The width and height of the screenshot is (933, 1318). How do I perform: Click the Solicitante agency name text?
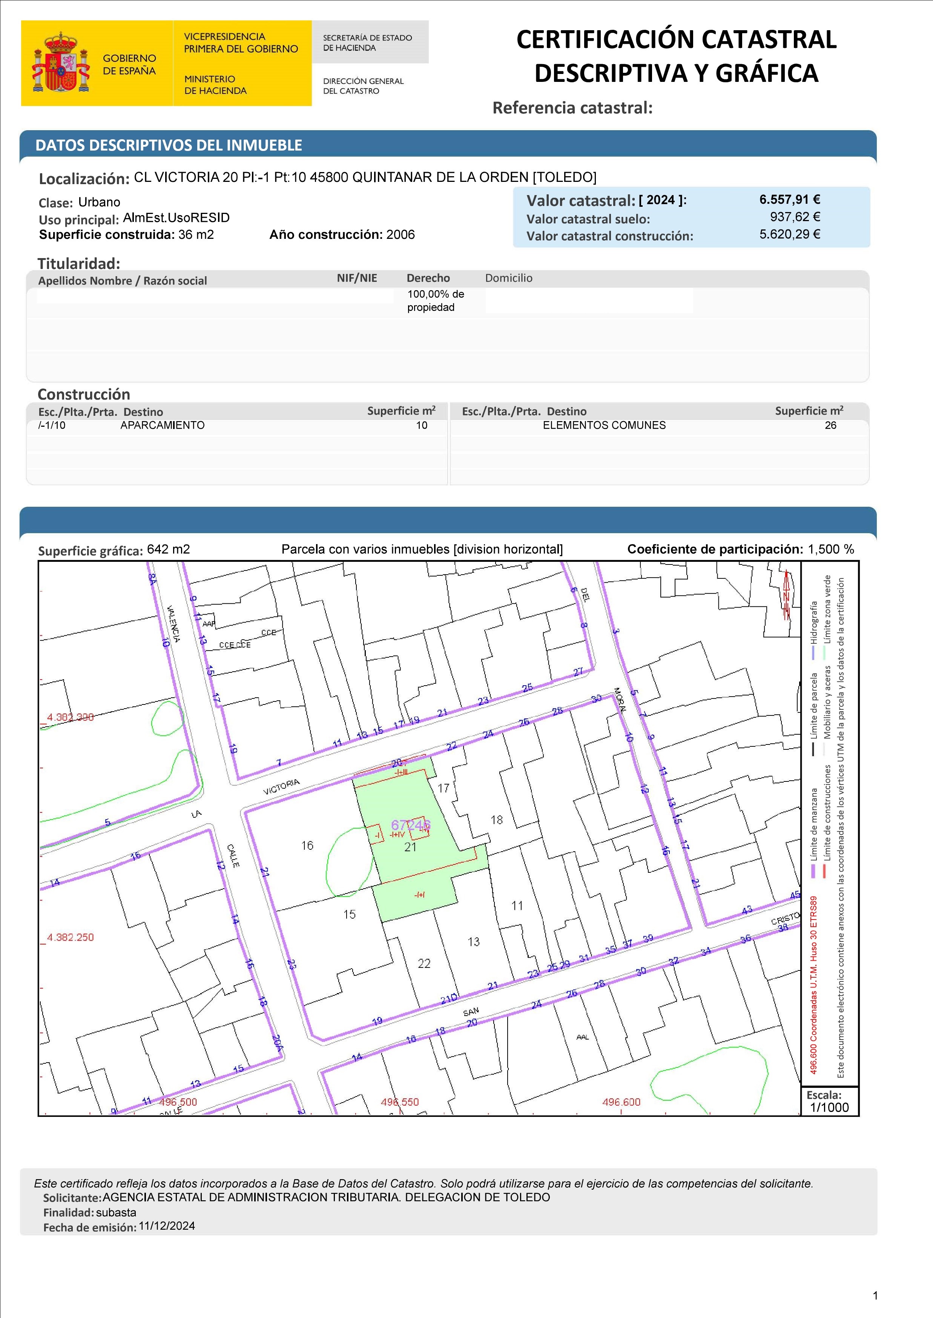pos(326,1197)
